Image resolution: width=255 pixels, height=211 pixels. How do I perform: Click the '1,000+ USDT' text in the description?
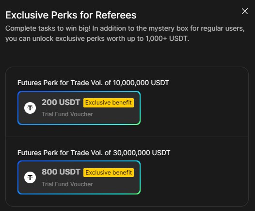[167, 38]
